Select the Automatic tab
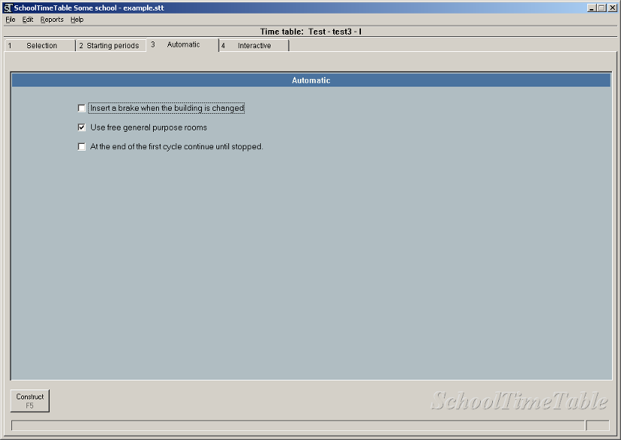The width and height of the screenshot is (621, 440). coord(182,44)
